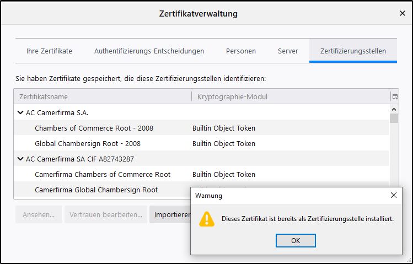
Task: Collapse the AC Camerfirma SA CIF A82743287 group
Action: 20,159
